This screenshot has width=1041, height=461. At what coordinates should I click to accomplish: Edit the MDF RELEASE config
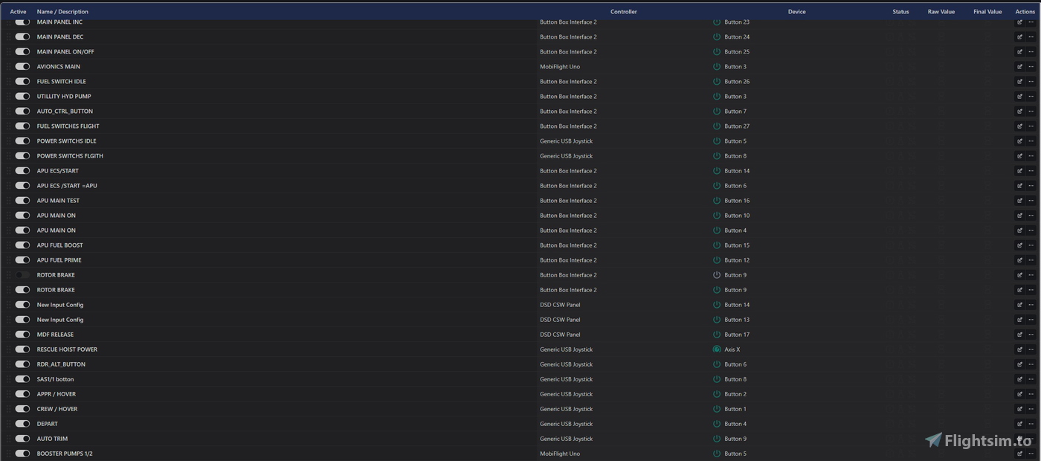pos(1019,335)
